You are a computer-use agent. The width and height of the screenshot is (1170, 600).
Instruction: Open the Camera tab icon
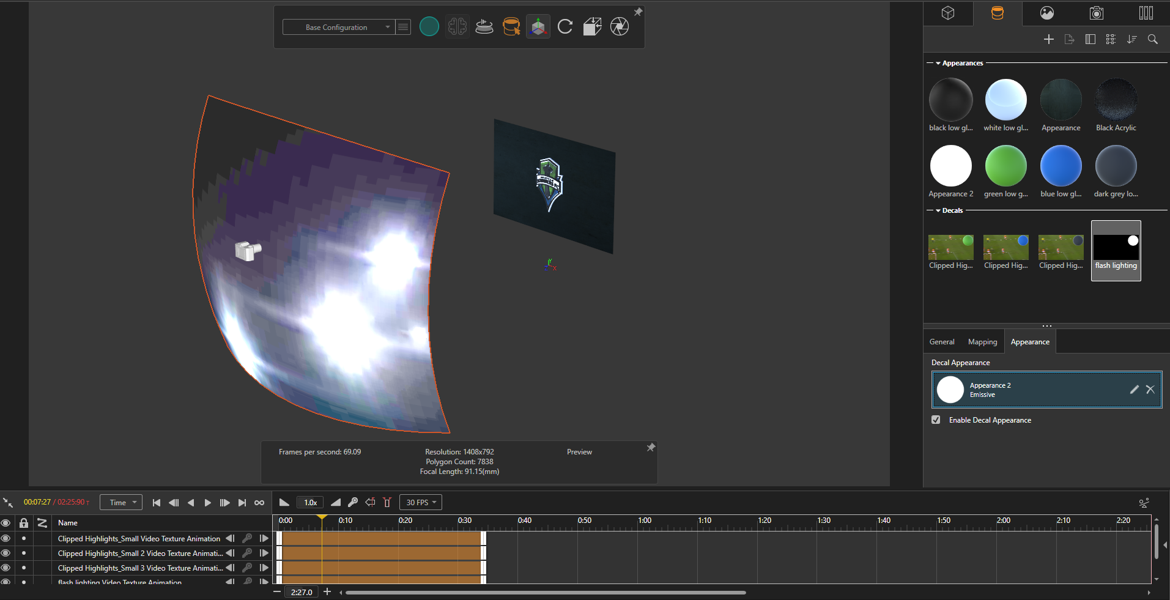(x=1096, y=13)
